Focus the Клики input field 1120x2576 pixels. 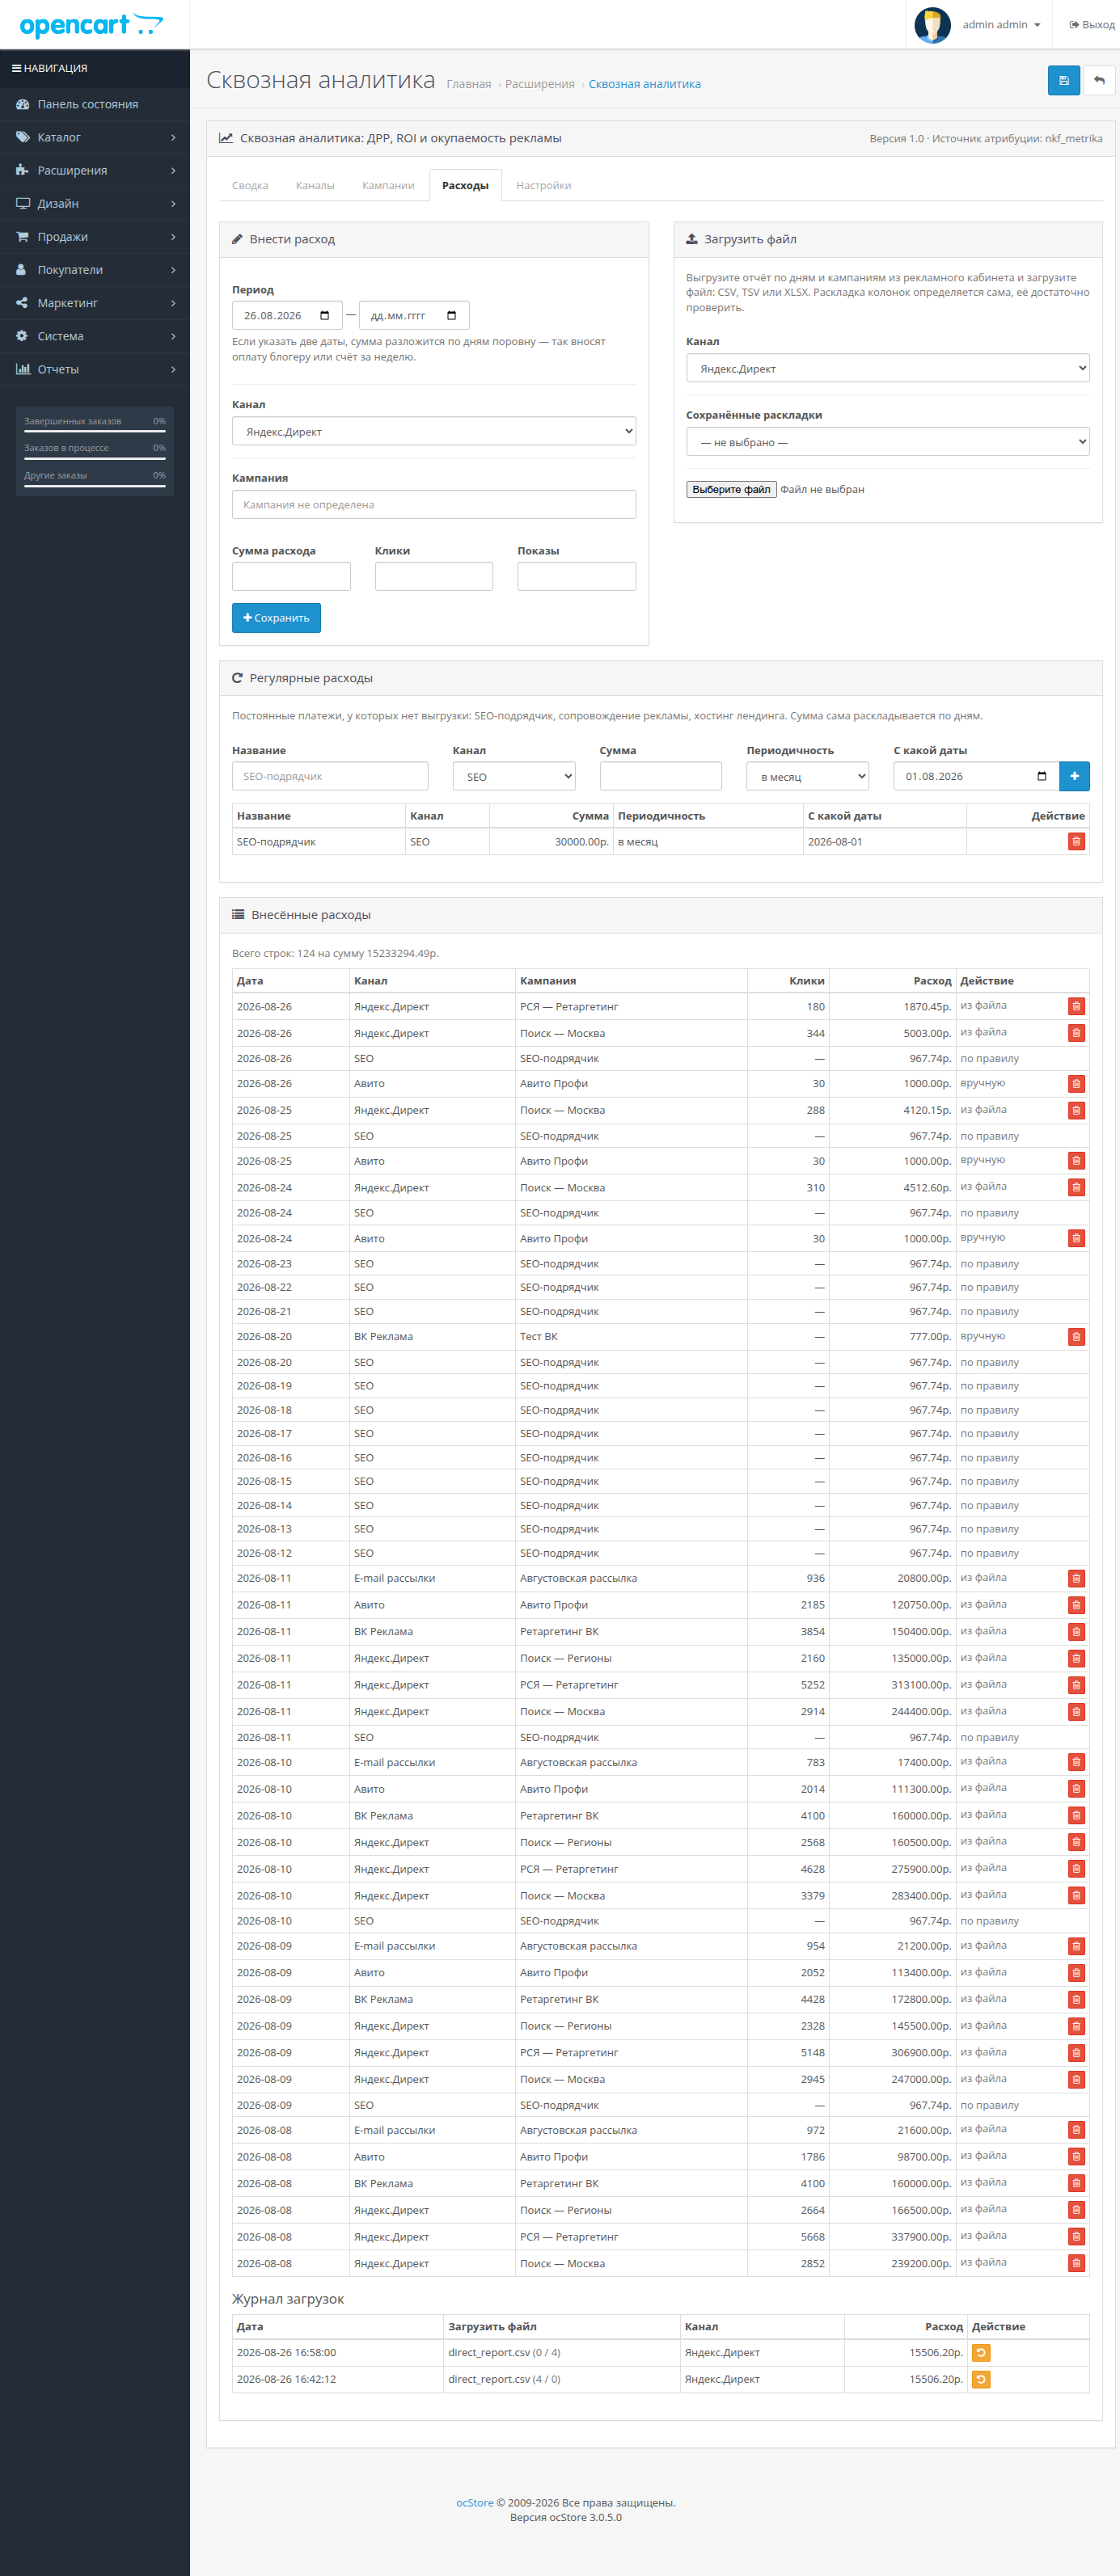point(433,577)
